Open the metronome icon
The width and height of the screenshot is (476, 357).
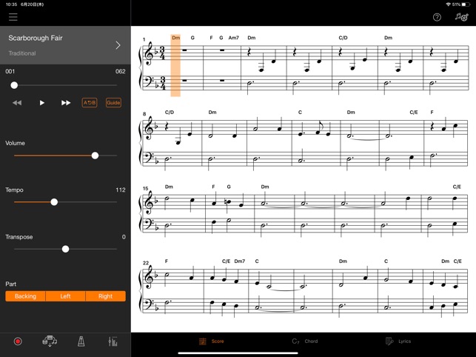tap(81, 341)
